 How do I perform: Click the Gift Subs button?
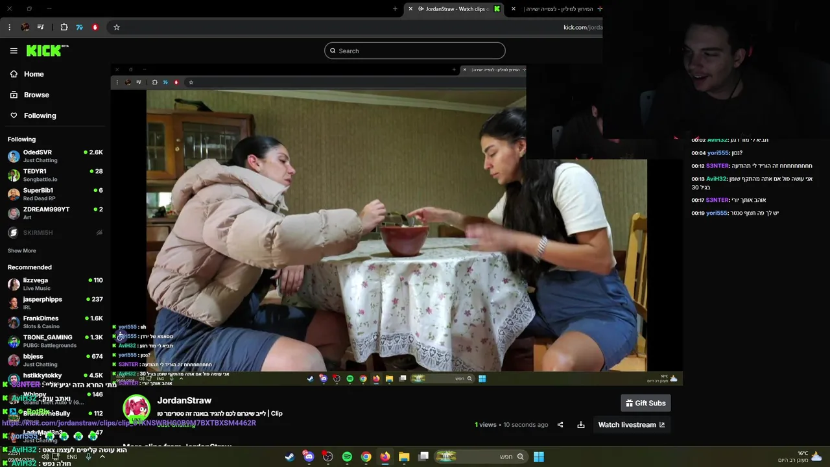point(645,403)
